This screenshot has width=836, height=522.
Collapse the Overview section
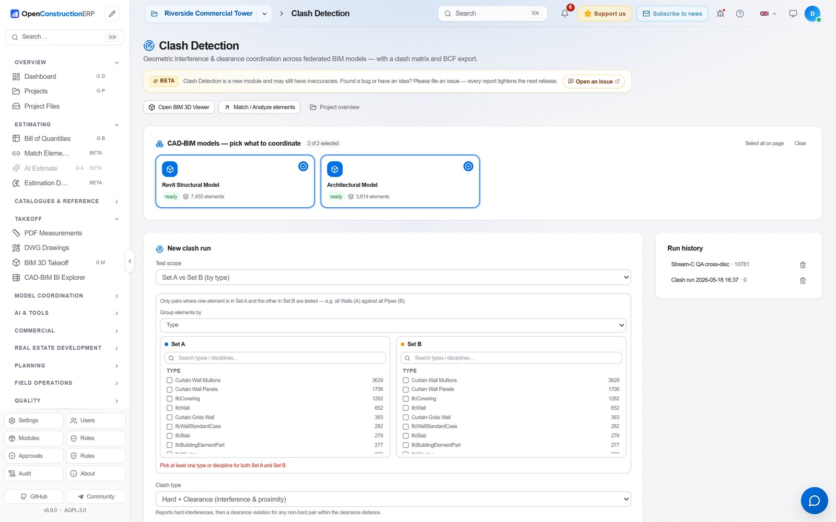117,63
